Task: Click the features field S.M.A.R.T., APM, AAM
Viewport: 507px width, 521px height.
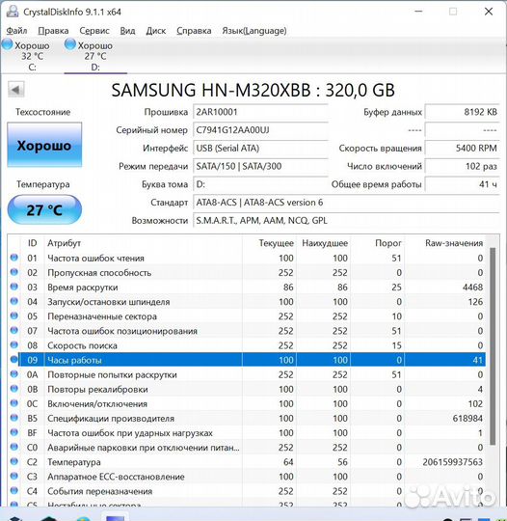Action: point(346,220)
